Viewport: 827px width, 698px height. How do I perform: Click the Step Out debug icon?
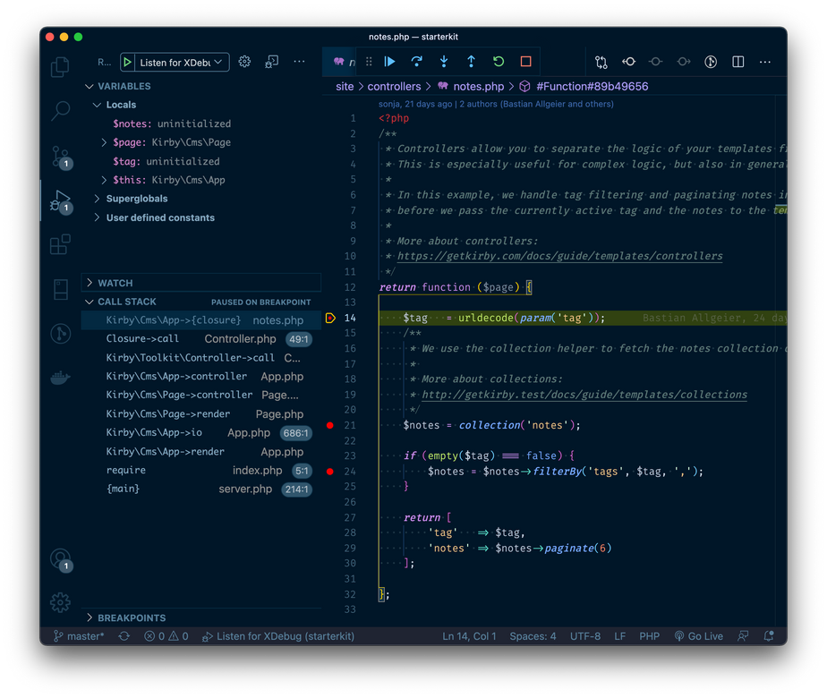pyautogui.click(x=471, y=62)
